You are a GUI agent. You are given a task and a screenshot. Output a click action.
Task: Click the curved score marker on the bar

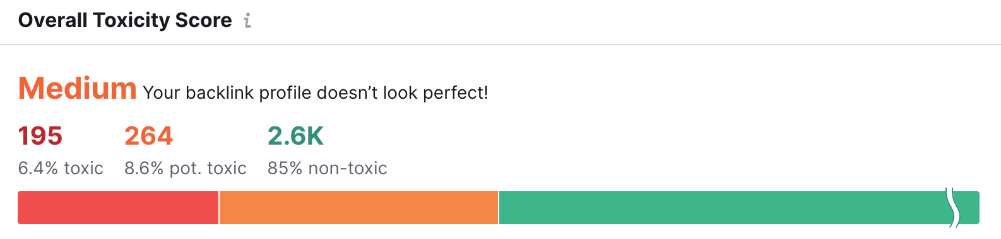coord(953,207)
